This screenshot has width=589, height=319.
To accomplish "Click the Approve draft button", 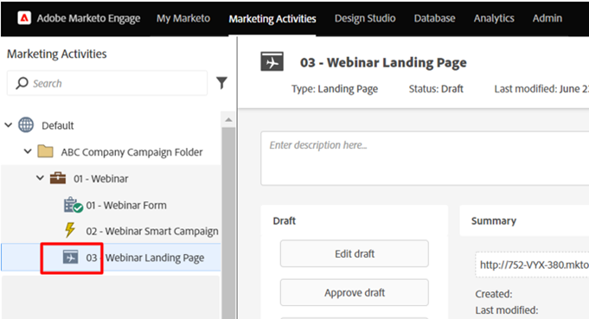I will click(x=355, y=292).
